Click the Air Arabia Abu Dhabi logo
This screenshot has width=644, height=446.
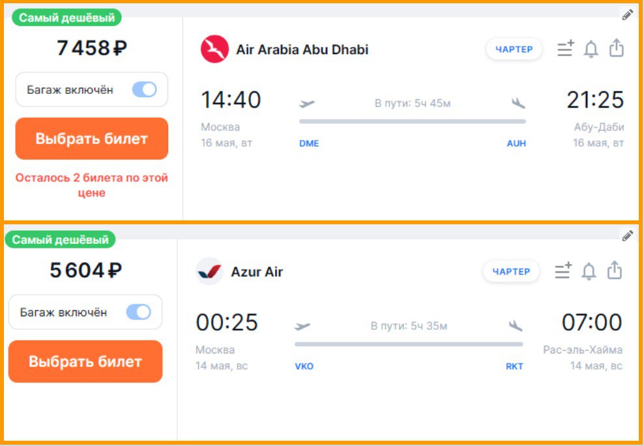tap(214, 50)
